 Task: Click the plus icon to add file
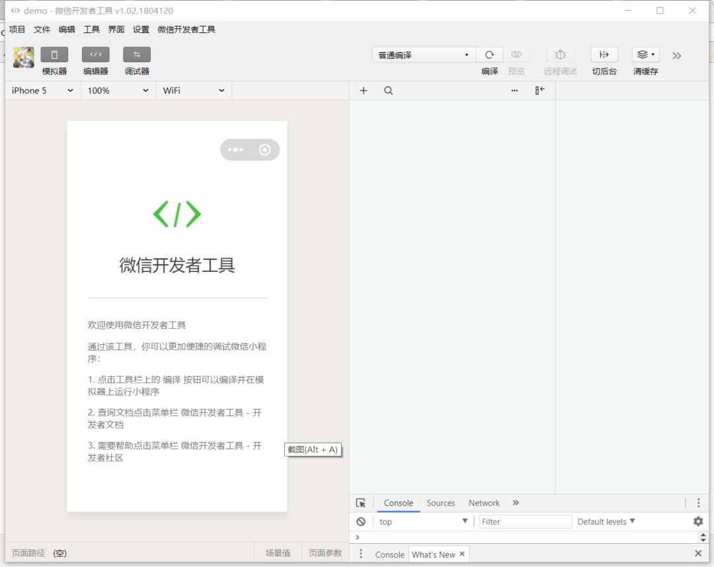(364, 91)
